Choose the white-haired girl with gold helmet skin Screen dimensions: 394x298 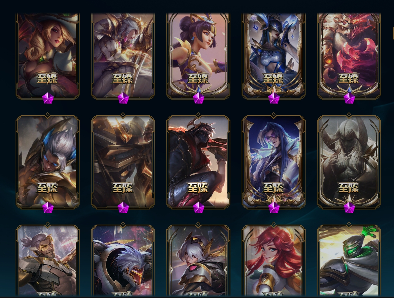tap(198, 261)
